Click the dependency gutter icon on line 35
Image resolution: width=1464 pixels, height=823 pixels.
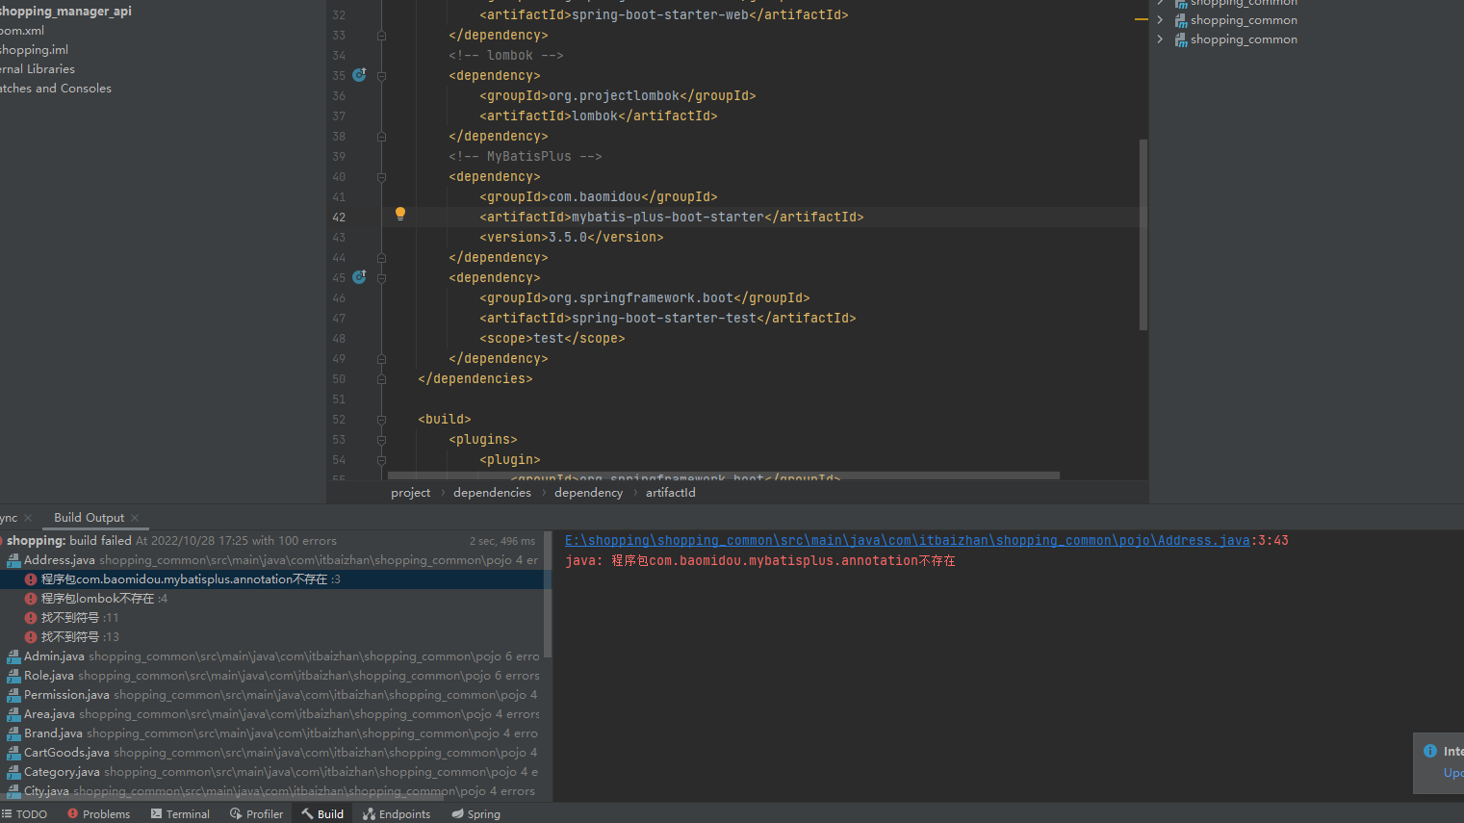coord(359,75)
